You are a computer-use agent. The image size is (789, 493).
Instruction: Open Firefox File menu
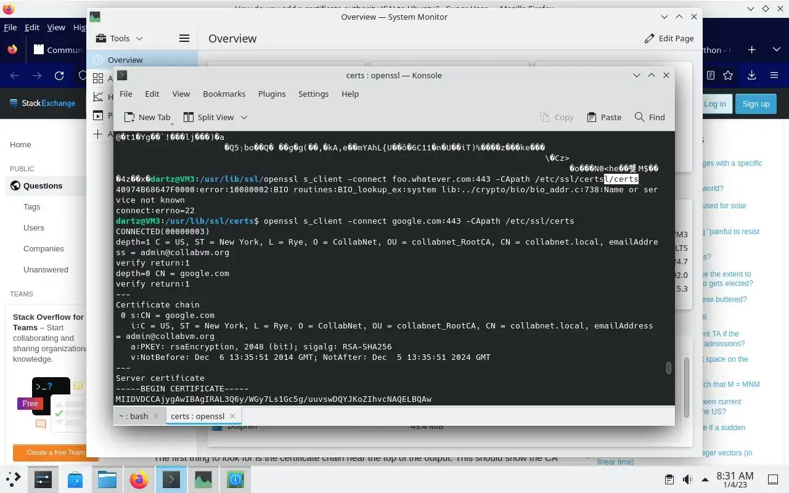click(10, 27)
